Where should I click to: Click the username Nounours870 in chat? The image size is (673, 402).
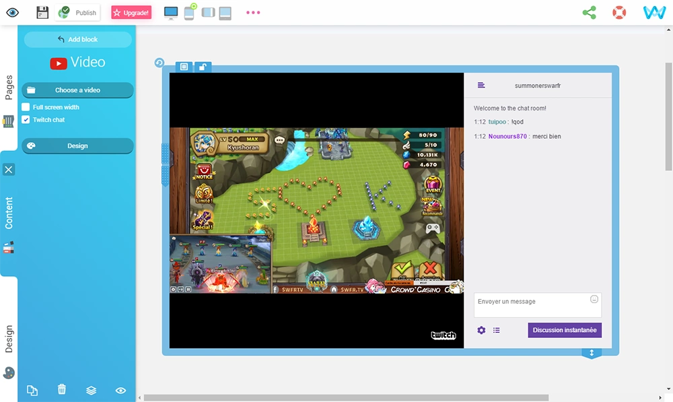tap(507, 136)
